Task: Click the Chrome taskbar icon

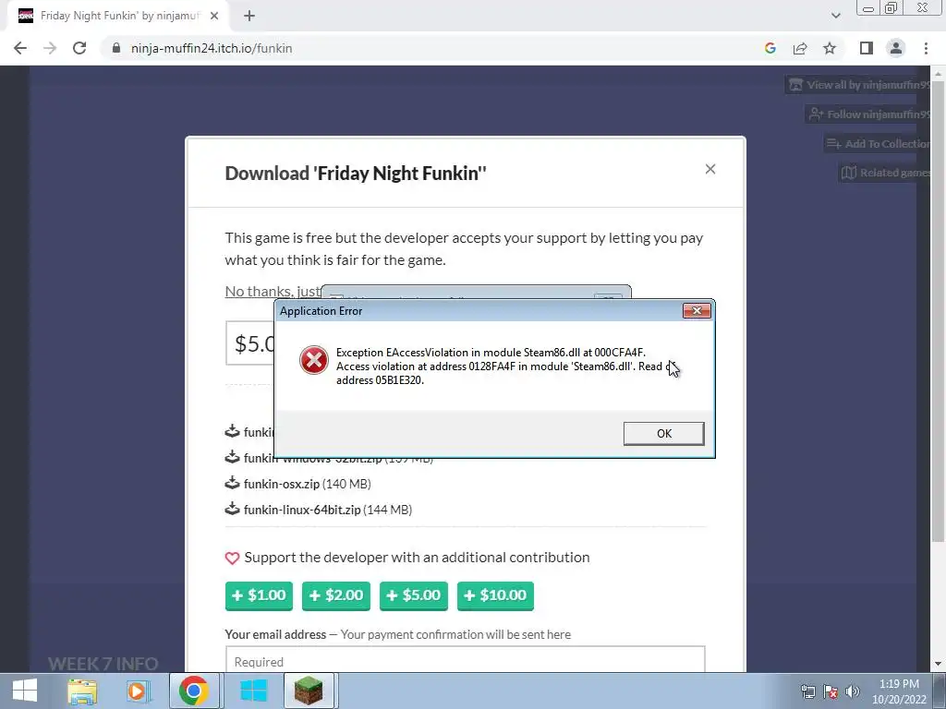Action: tap(193, 691)
